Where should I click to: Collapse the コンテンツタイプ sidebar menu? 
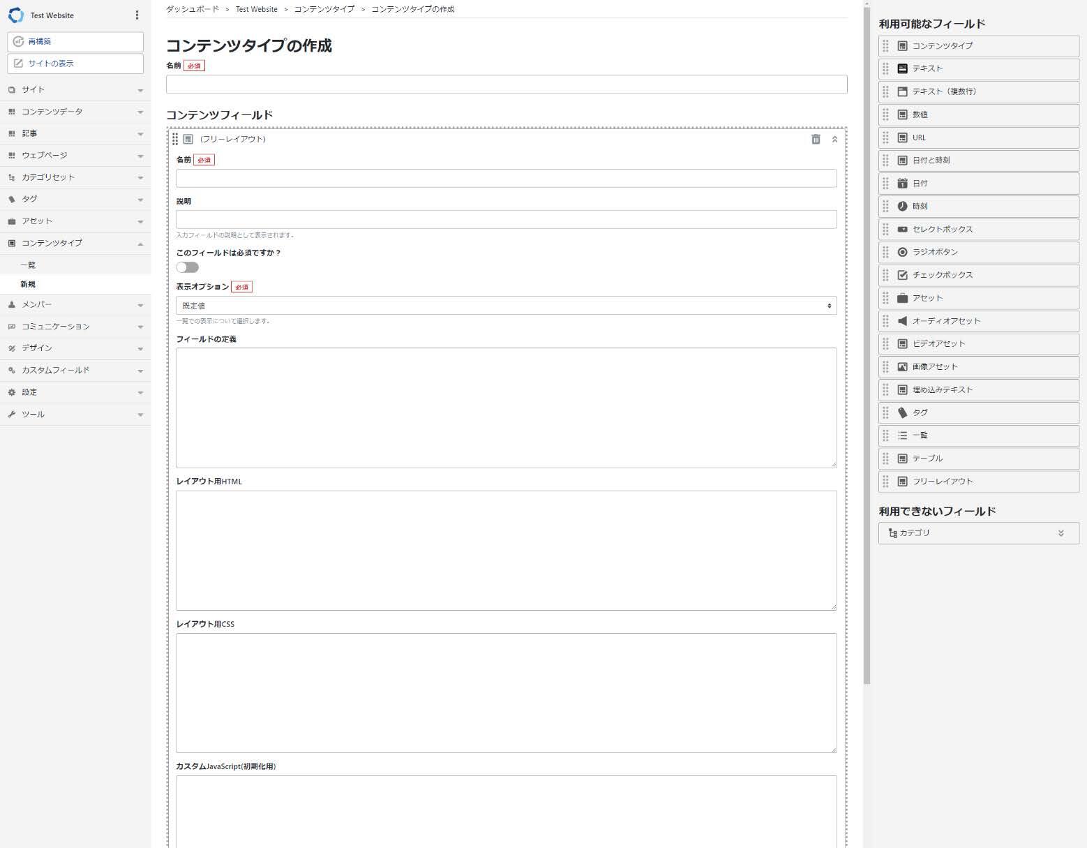tap(75, 244)
